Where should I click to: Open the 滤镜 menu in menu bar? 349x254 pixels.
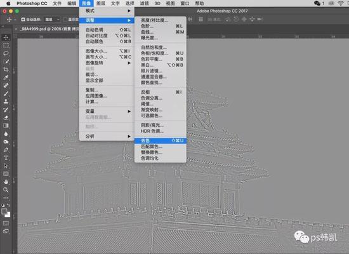point(144,3)
